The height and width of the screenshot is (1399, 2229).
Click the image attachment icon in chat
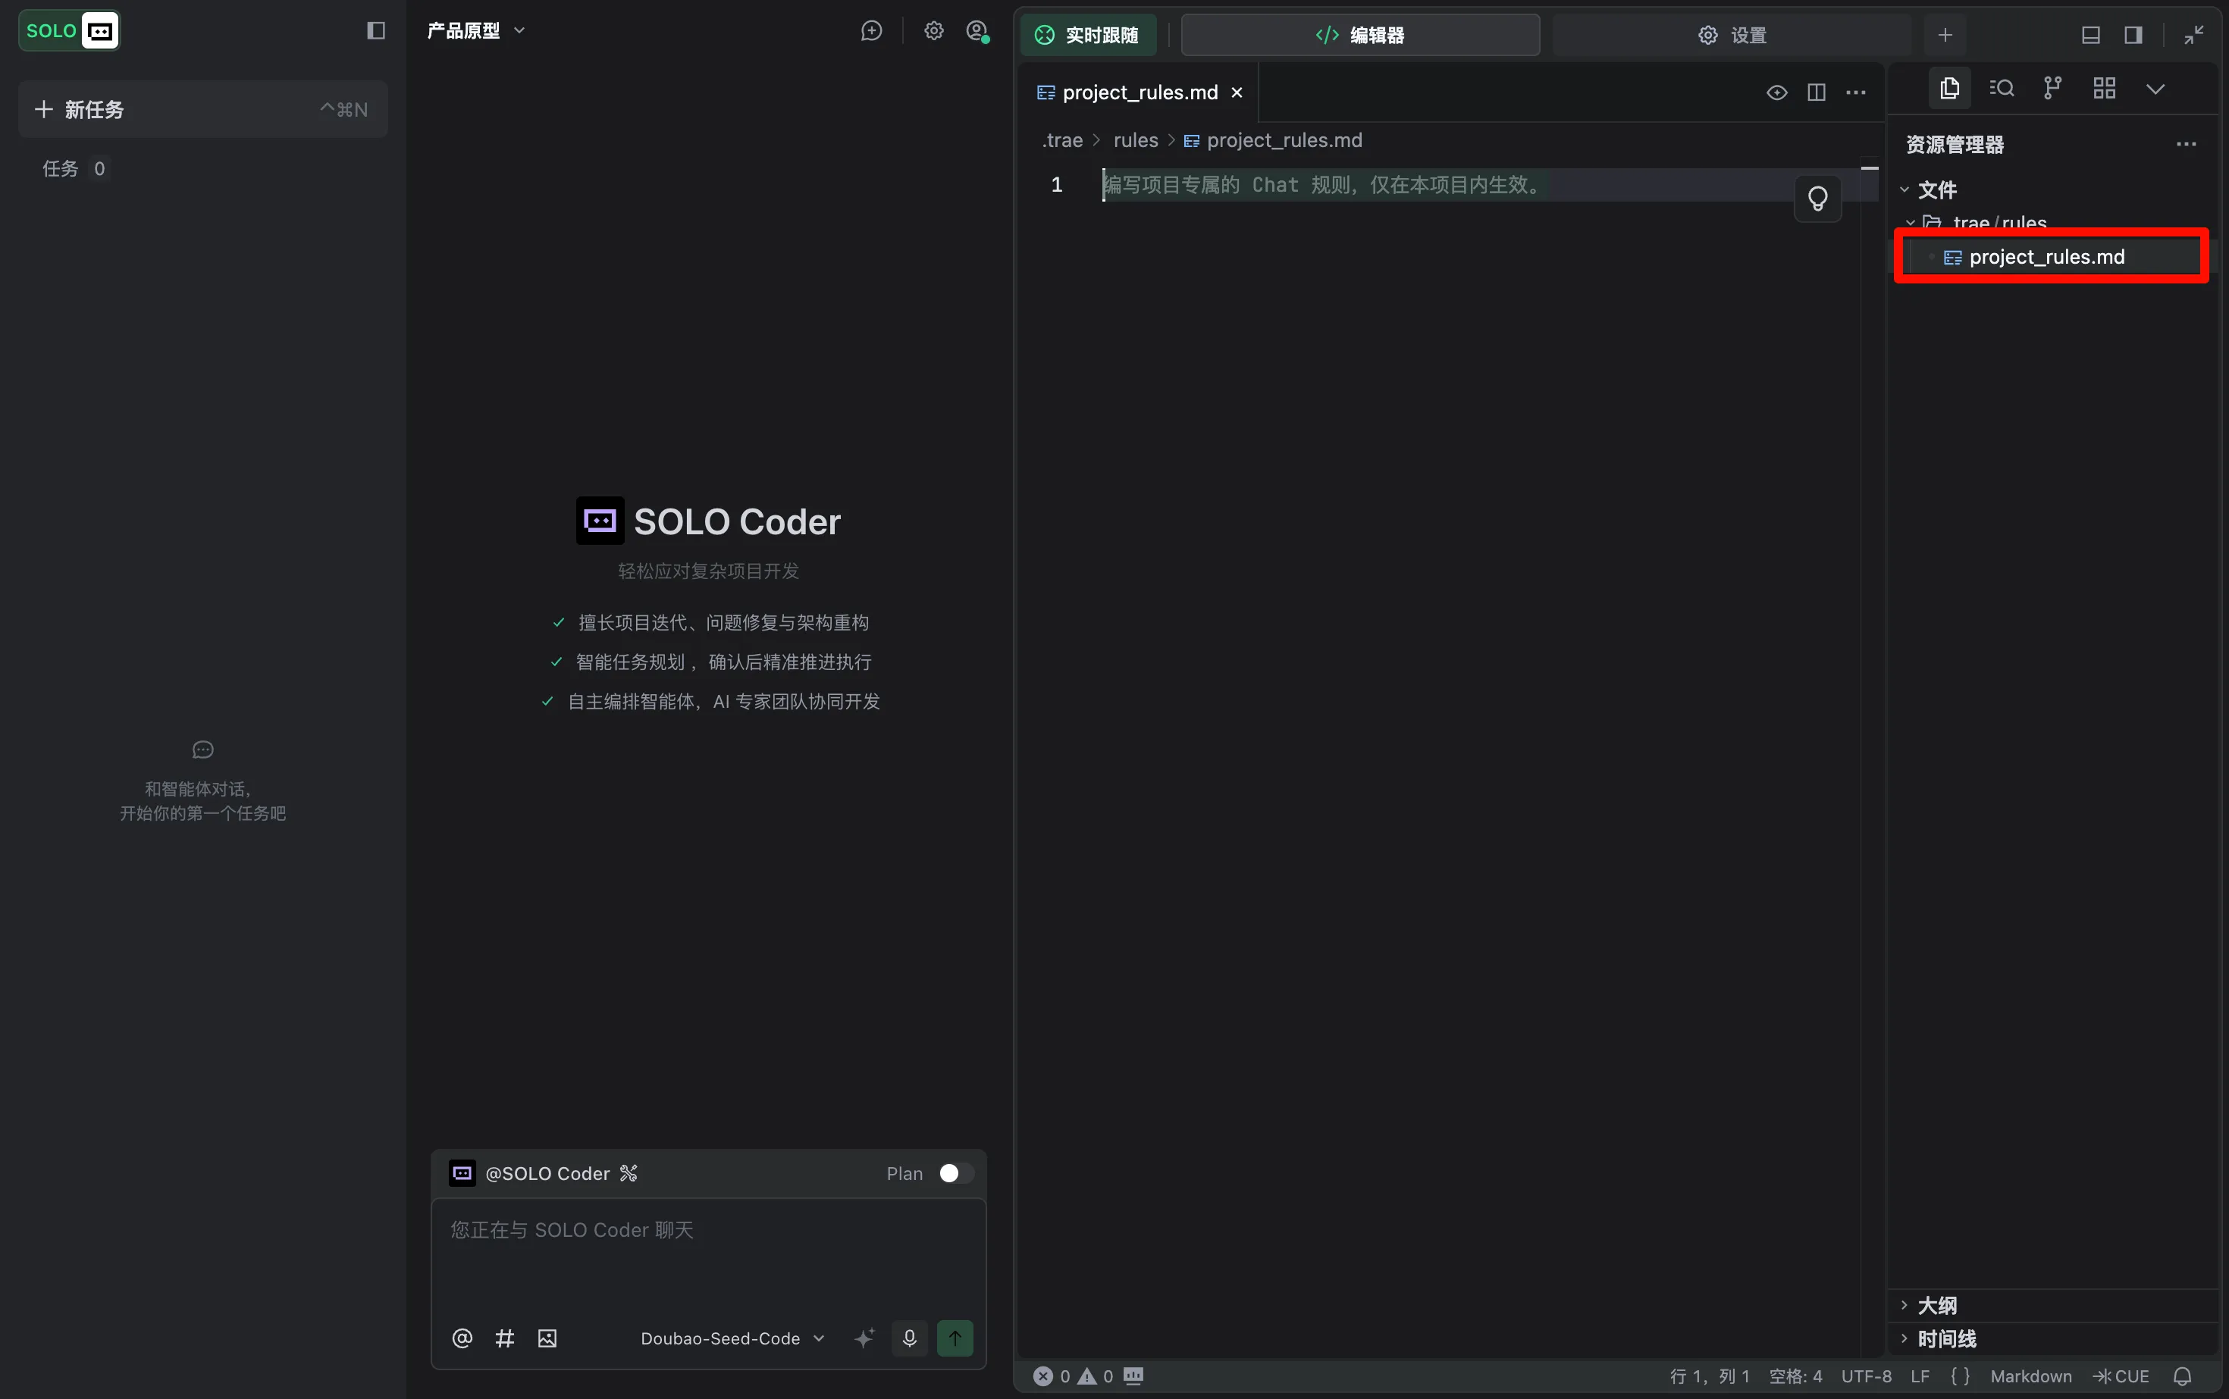click(547, 1338)
